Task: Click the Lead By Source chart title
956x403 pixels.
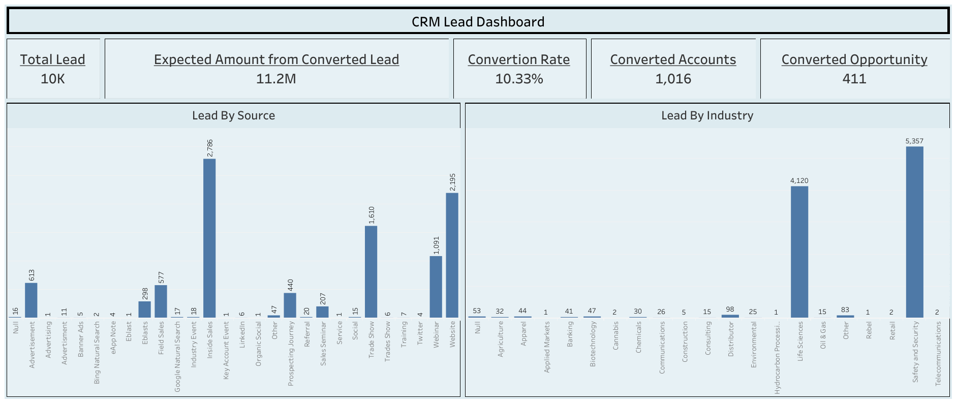Action: click(233, 115)
